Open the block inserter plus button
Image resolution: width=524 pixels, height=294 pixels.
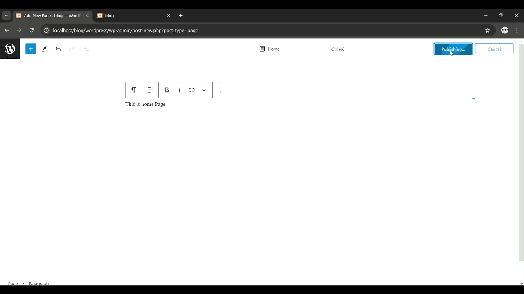tap(31, 49)
